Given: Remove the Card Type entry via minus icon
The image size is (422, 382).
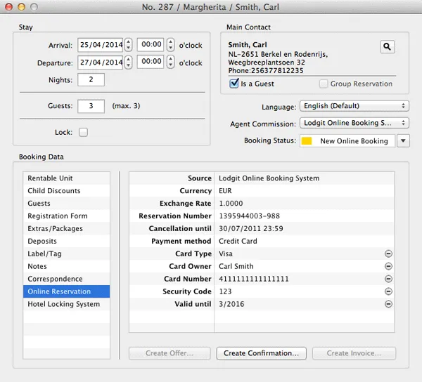Looking at the screenshot, I should click(x=388, y=253).
